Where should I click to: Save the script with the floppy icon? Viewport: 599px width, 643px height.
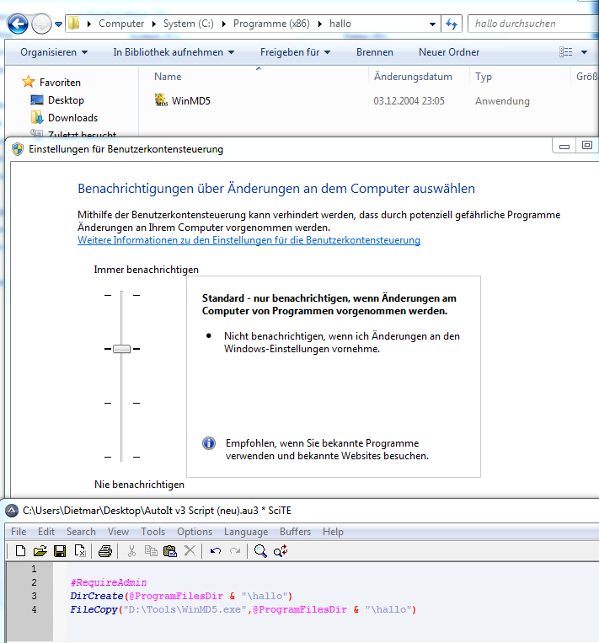(60, 551)
